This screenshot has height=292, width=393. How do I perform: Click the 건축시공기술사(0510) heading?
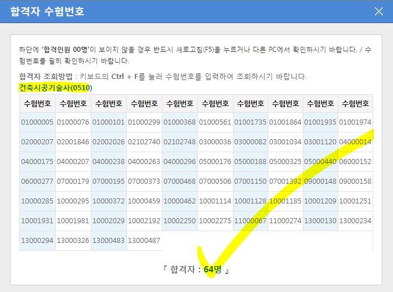pos(56,88)
